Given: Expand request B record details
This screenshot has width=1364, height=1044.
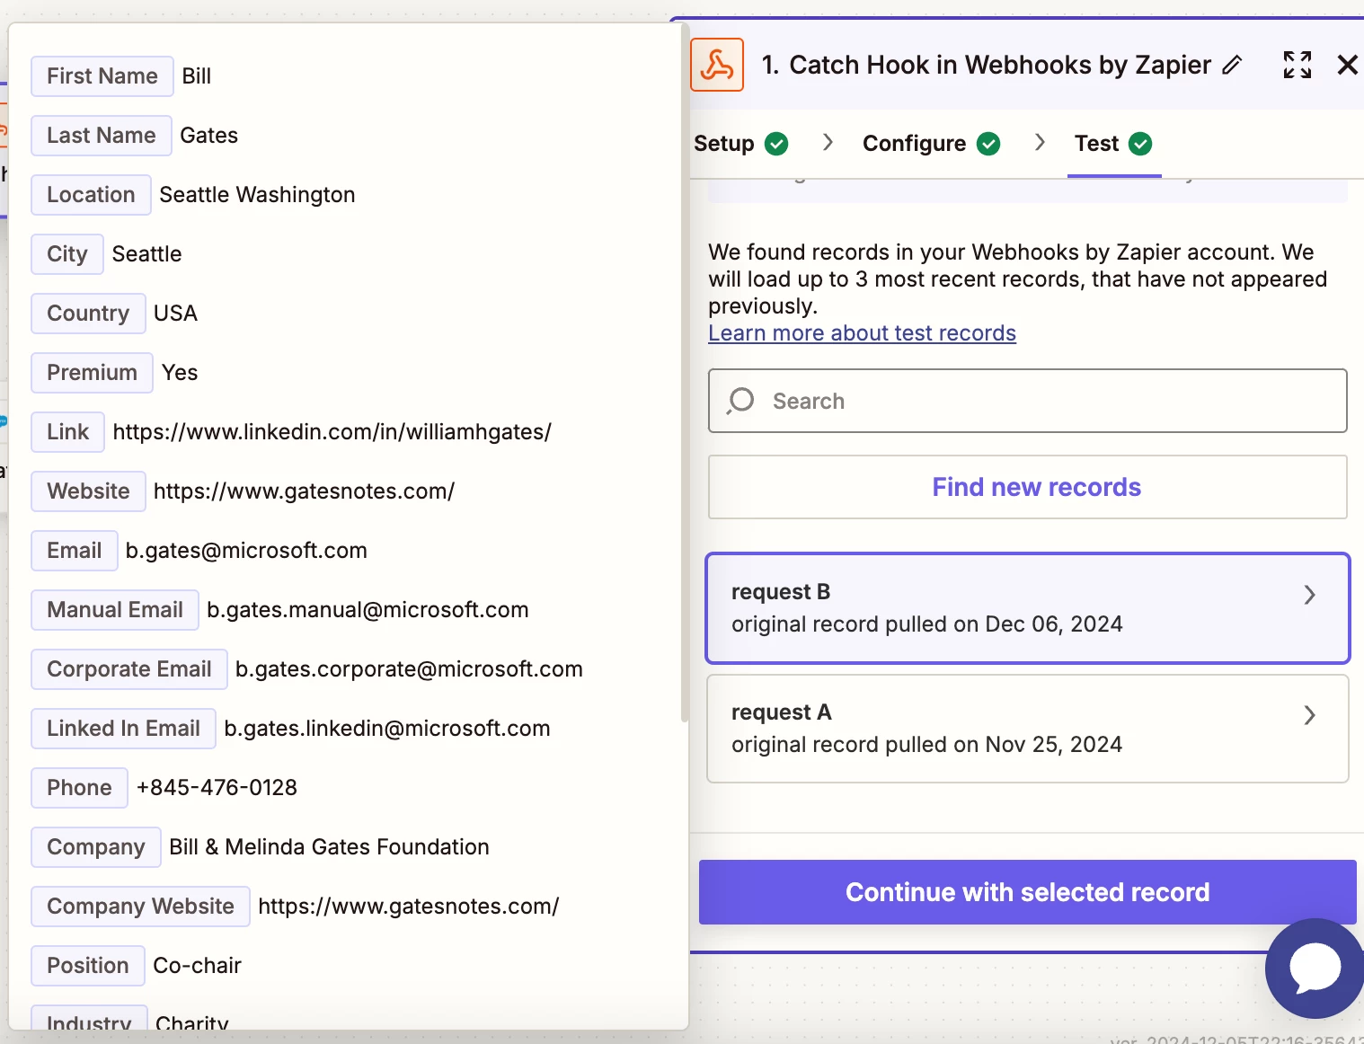Looking at the screenshot, I should click(1309, 595).
